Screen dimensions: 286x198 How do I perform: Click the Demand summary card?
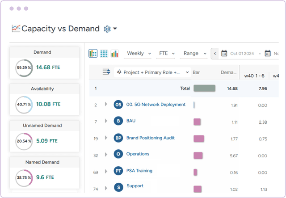pyautogui.click(x=44, y=62)
